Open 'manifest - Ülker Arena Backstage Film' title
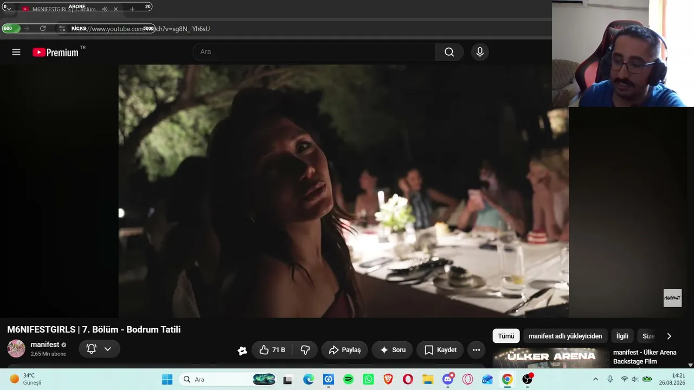Image resolution: width=694 pixels, height=390 pixels. point(645,357)
